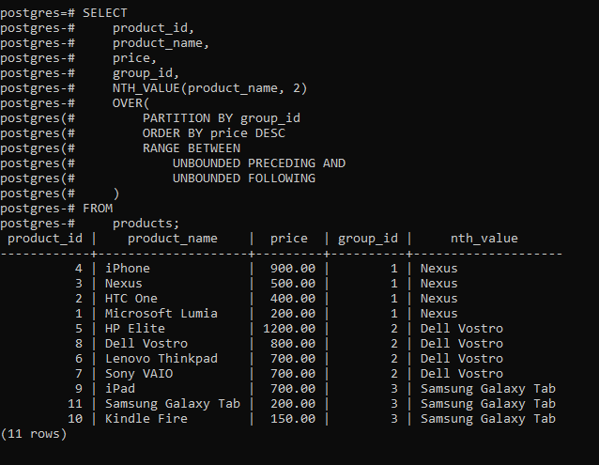Click UNBOUNDED PRECEDING AND text
599x465 pixels.
pyautogui.click(x=259, y=163)
